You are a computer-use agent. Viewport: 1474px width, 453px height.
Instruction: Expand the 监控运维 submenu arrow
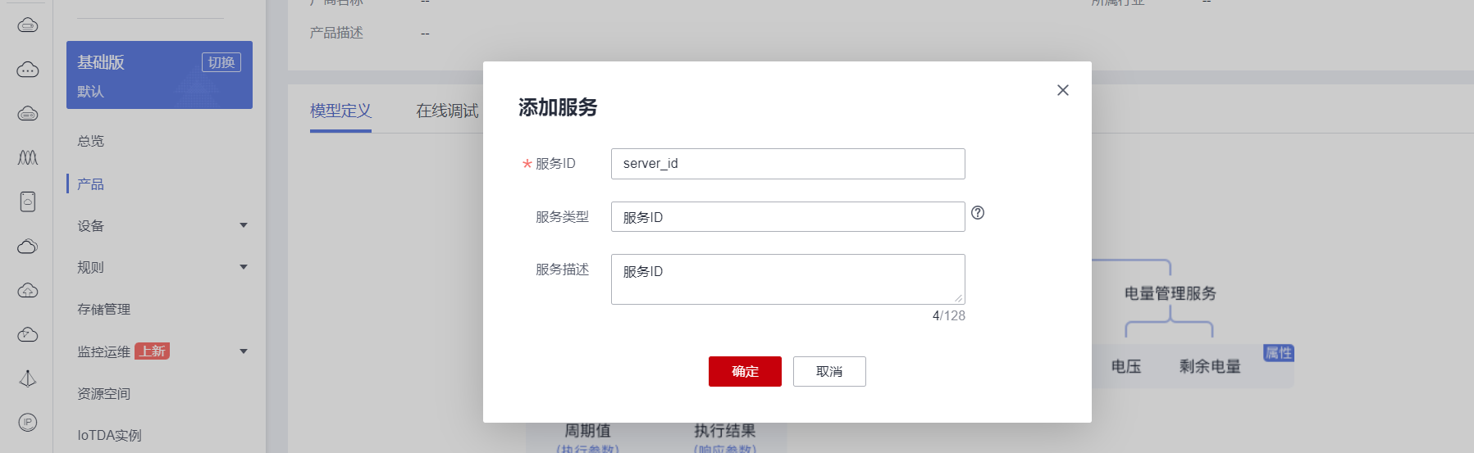[244, 351]
